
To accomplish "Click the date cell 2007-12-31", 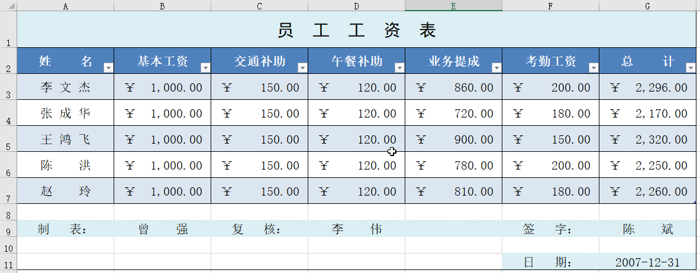I will [x=647, y=262].
